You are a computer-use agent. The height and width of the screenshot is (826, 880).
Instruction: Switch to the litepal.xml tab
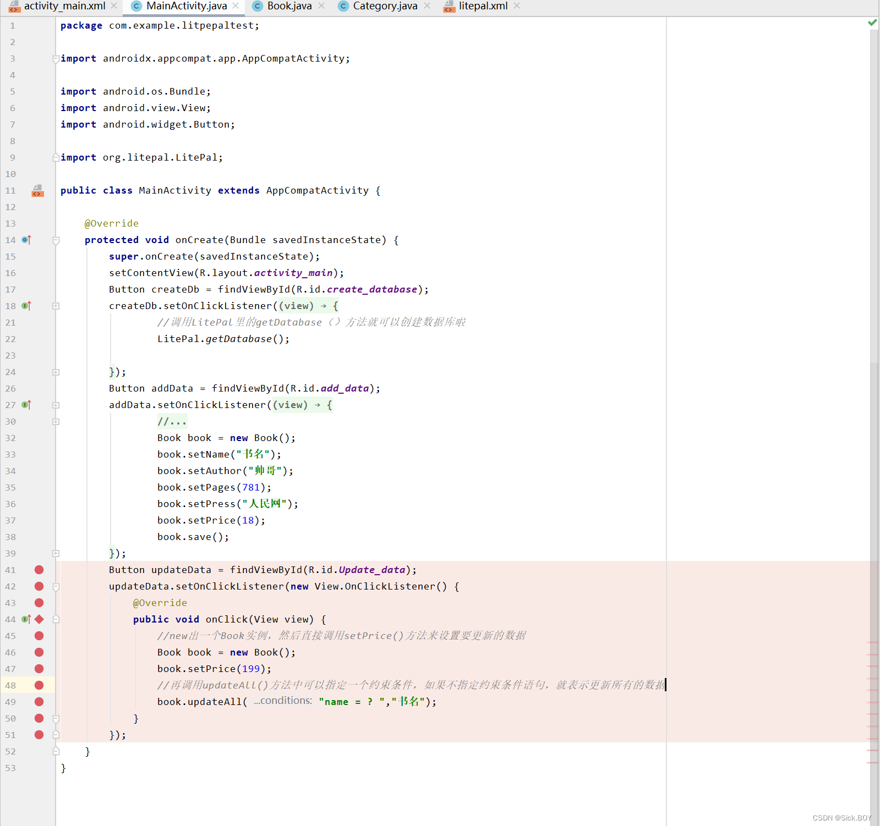(483, 6)
